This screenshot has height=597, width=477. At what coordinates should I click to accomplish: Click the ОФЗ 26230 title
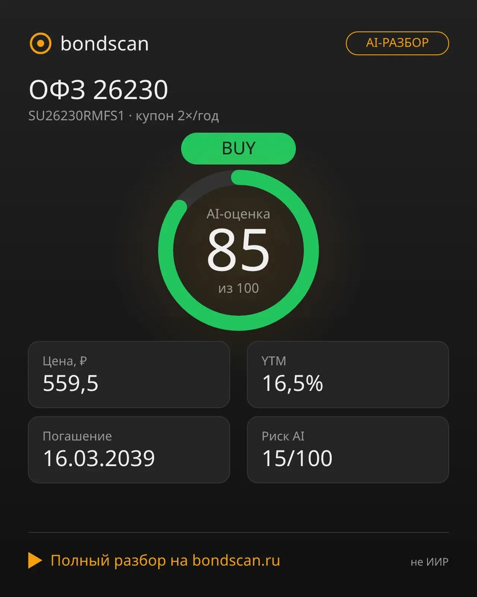pos(98,90)
